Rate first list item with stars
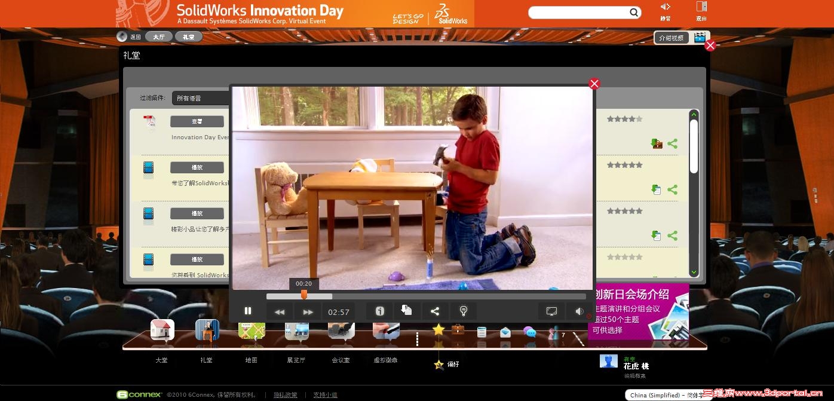This screenshot has width=834, height=401. 625,119
